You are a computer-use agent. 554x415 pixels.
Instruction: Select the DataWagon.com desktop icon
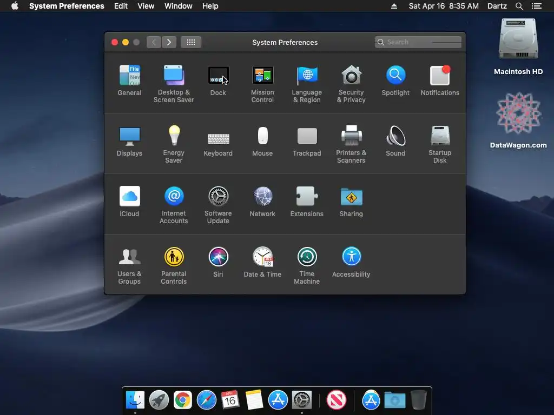518,120
